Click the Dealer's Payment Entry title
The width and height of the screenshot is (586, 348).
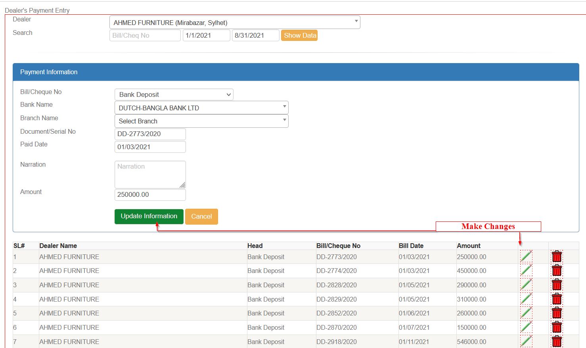pos(37,10)
